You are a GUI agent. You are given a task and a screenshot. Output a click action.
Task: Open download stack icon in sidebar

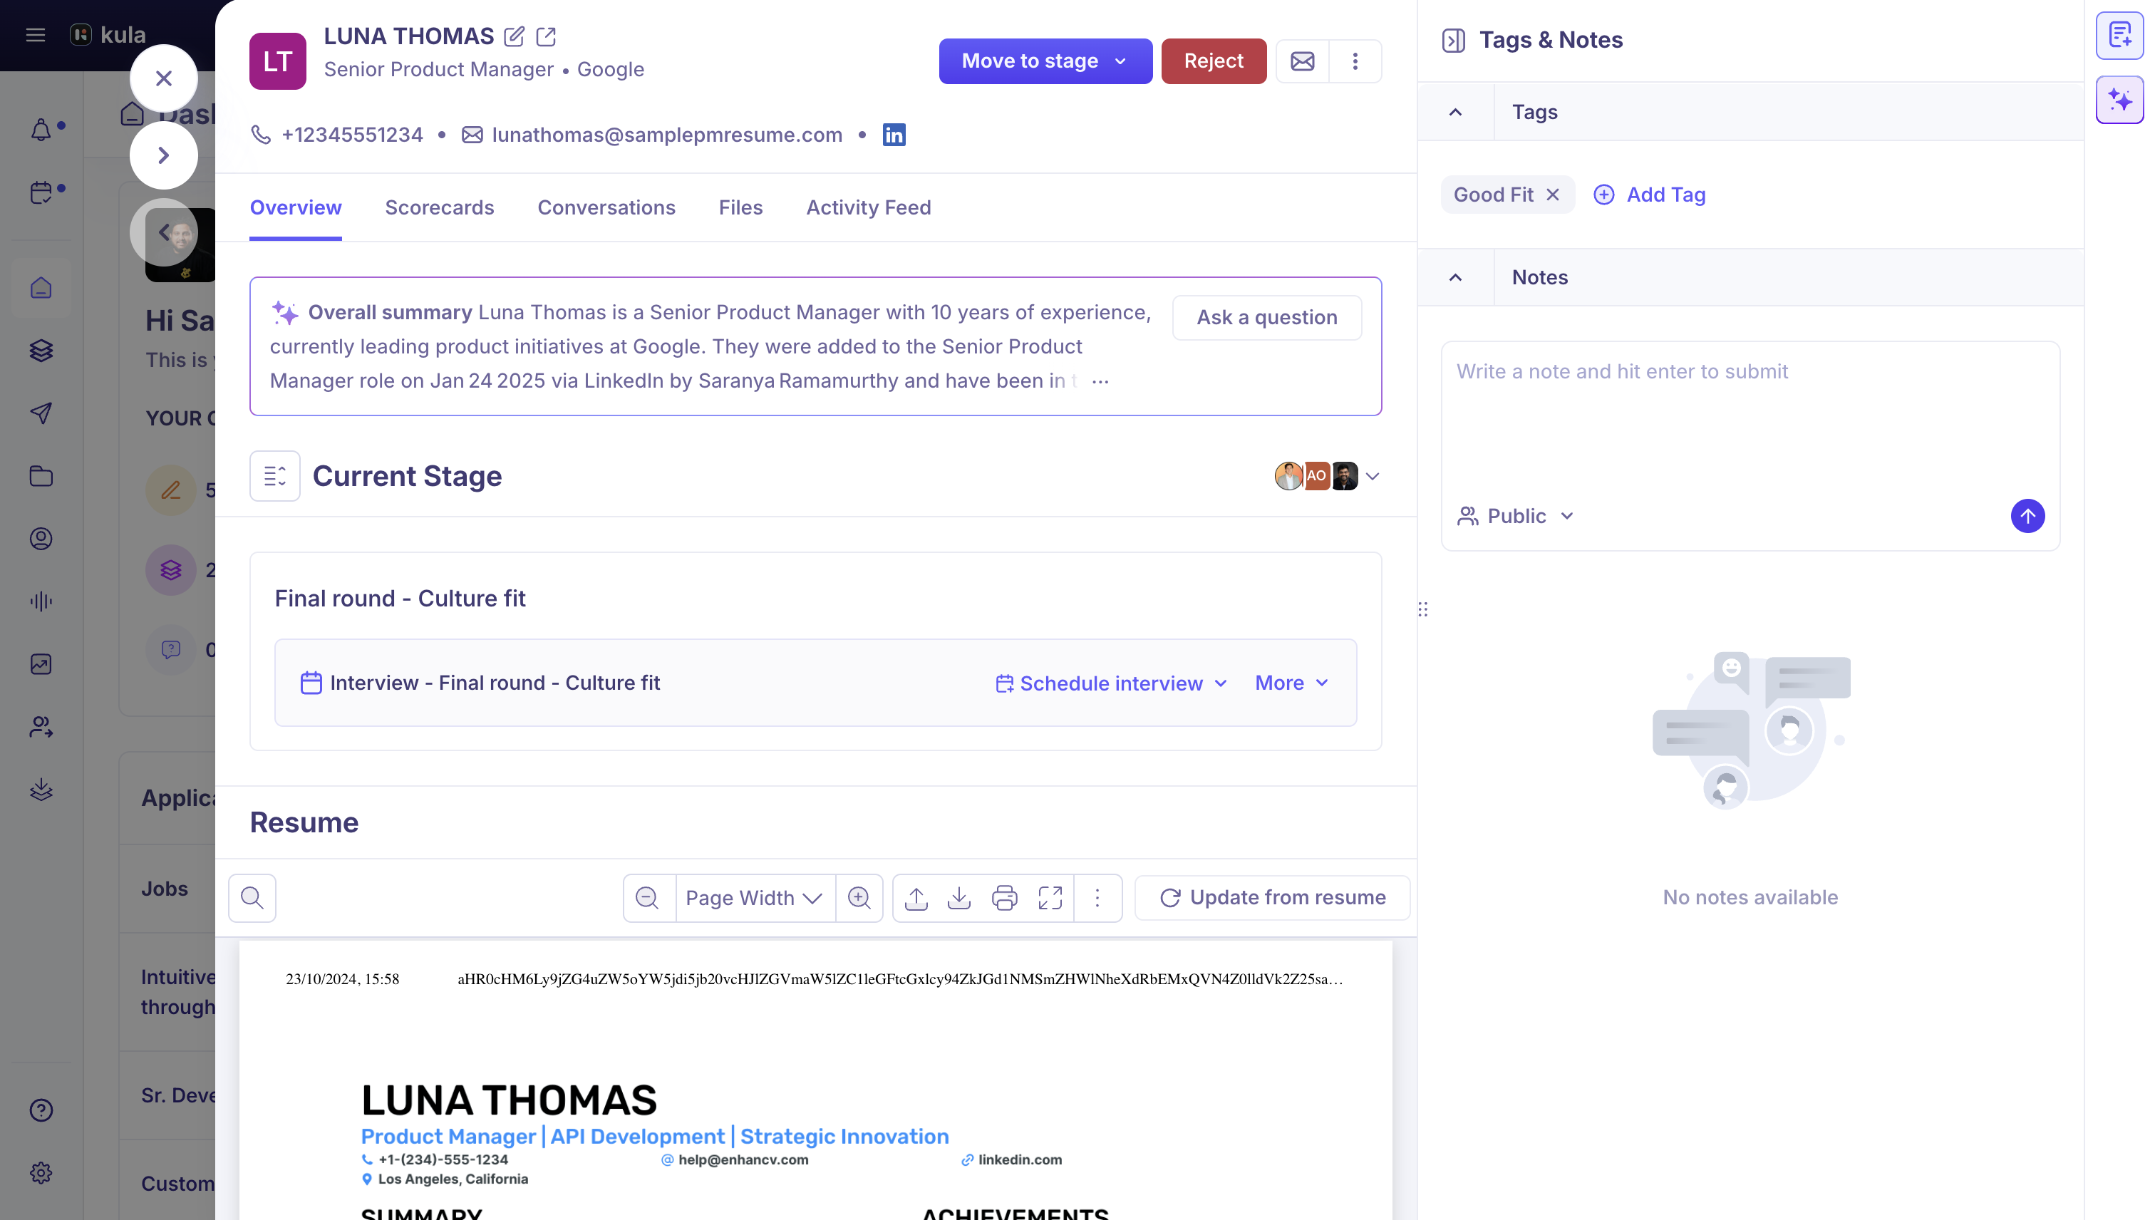pos(41,790)
